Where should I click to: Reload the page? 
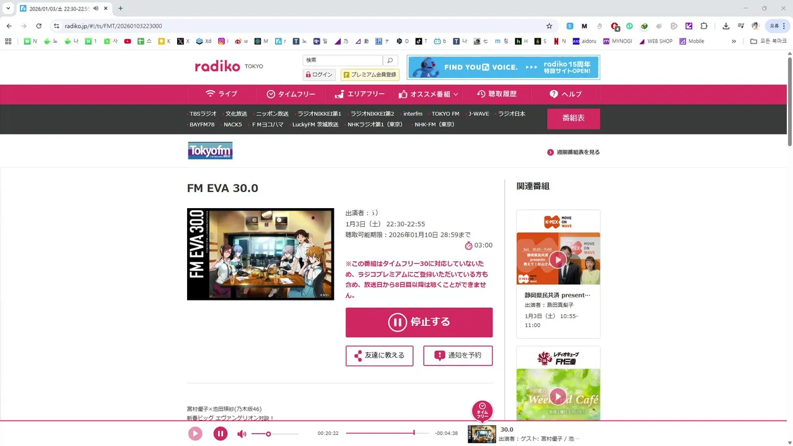tap(38, 26)
